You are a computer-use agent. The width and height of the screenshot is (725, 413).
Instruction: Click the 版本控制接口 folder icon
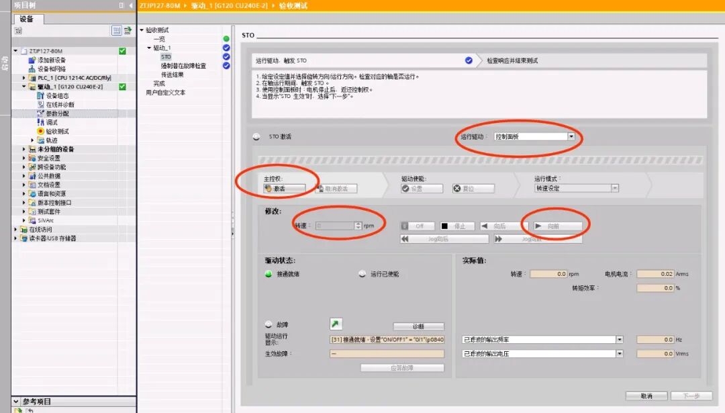click(32, 203)
